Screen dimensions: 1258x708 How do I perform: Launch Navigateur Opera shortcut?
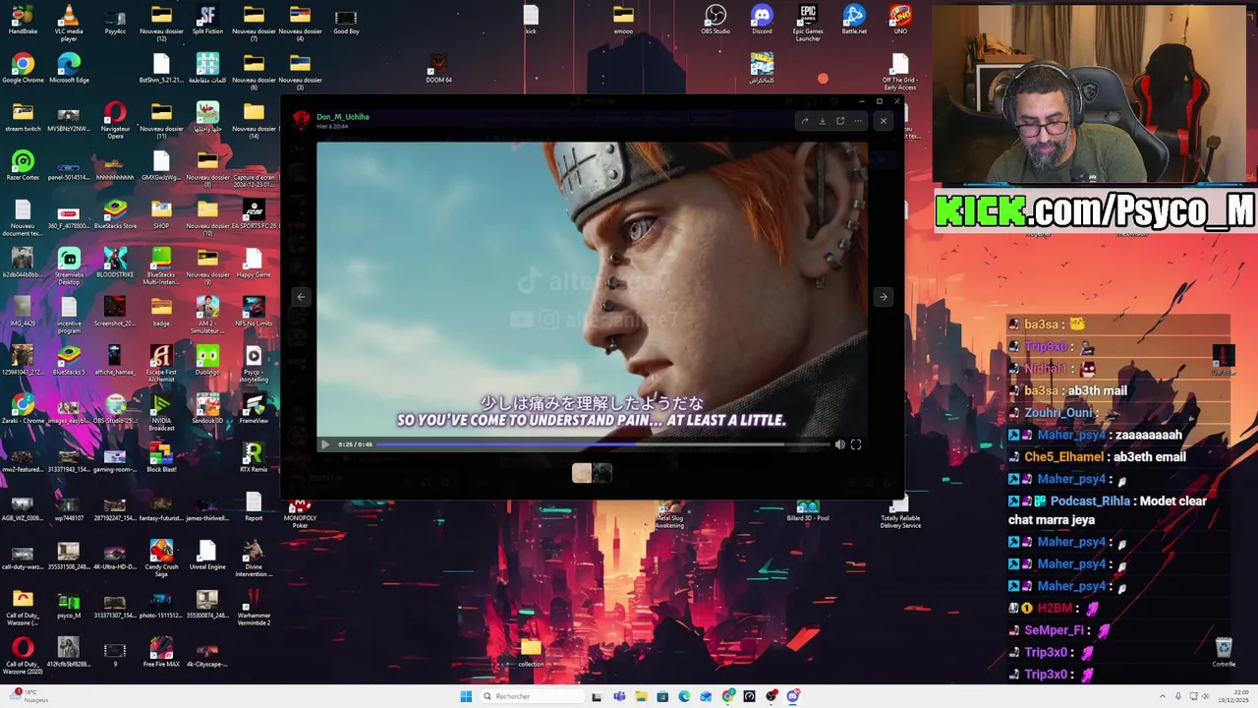115,121
